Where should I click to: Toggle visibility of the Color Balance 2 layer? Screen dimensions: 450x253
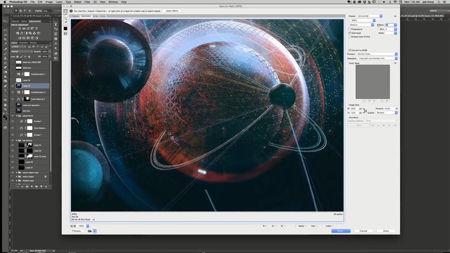(x=13, y=99)
